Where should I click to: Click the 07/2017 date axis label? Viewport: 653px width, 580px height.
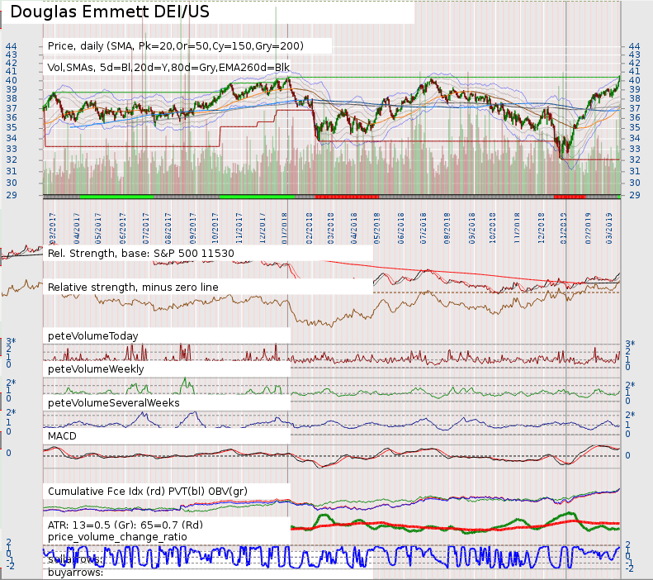pyautogui.click(x=146, y=228)
